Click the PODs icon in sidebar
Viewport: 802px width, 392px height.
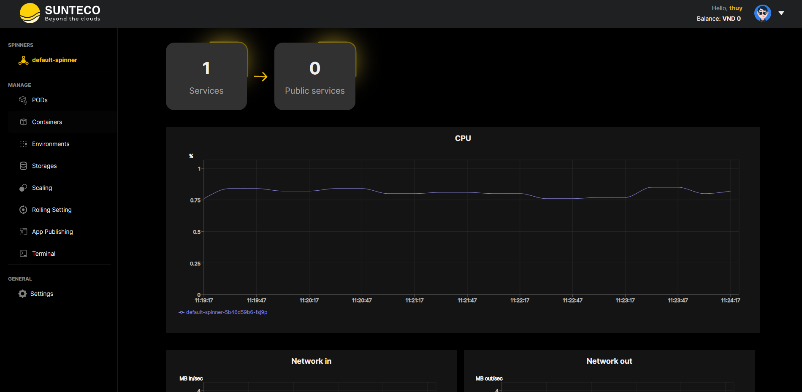[x=23, y=100]
